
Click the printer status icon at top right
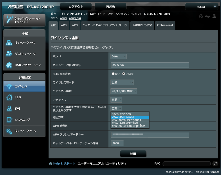coord(214,16)
